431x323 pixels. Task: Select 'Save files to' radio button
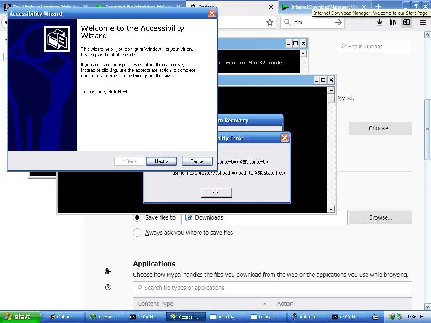tap(137, 217)
